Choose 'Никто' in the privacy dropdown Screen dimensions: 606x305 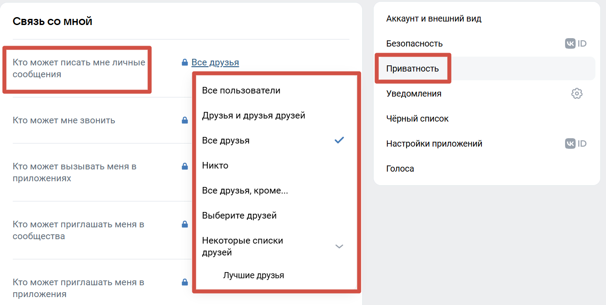tap(215, 166)
